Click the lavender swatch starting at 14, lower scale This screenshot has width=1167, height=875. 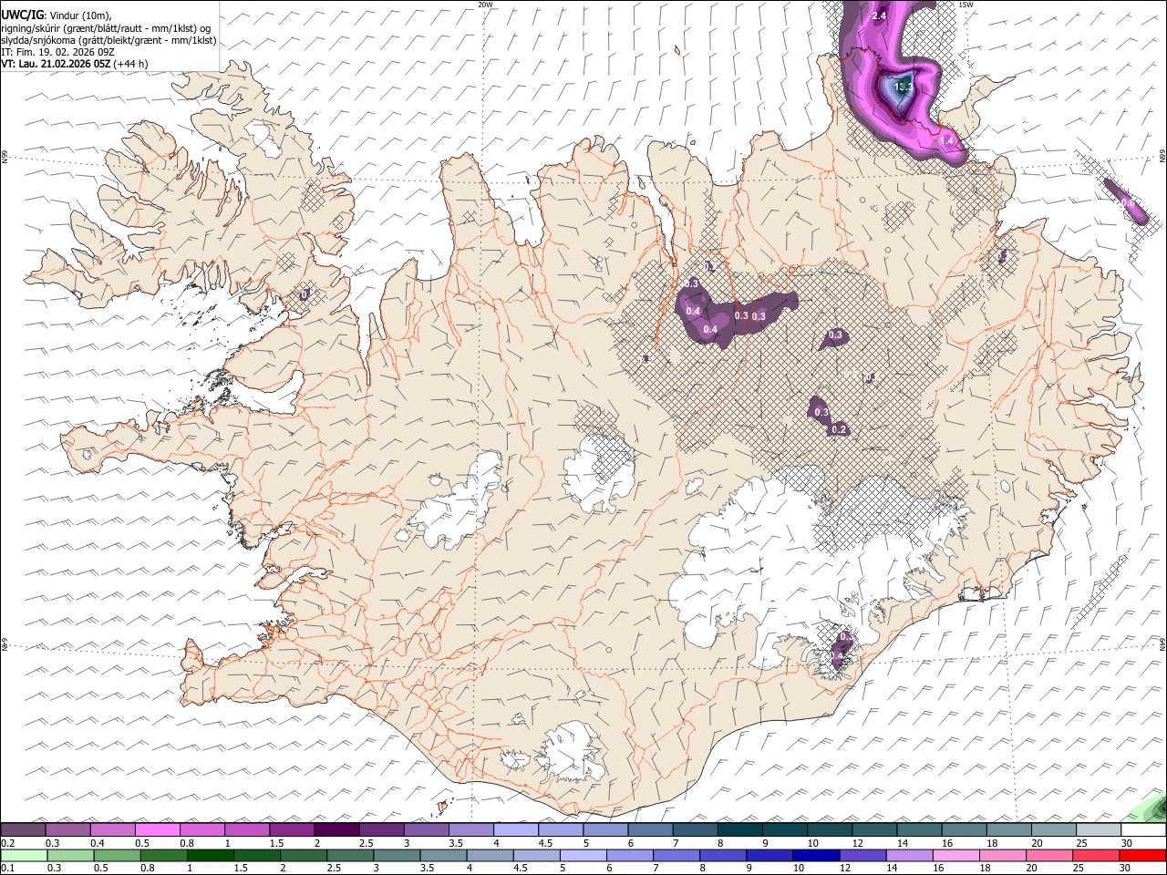click(909, 855)
